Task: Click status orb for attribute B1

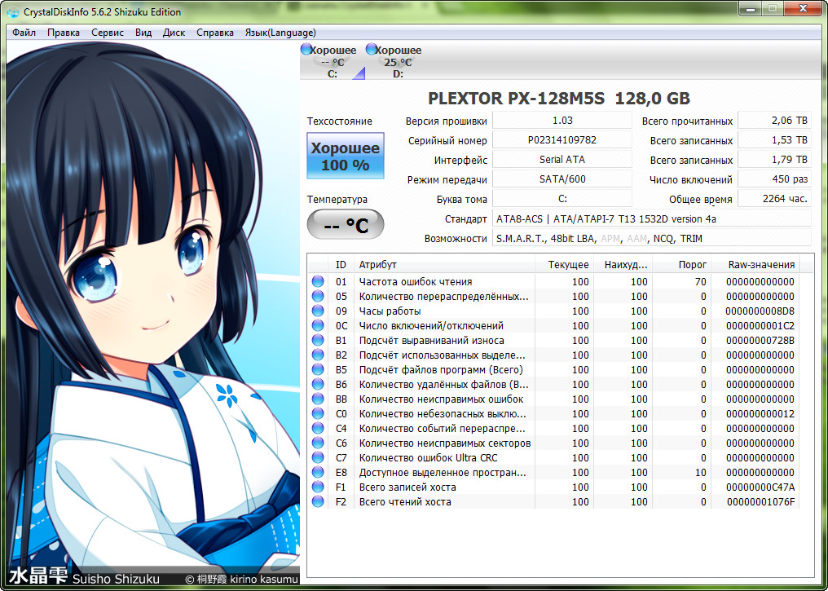Action: [x=317, y=340]
